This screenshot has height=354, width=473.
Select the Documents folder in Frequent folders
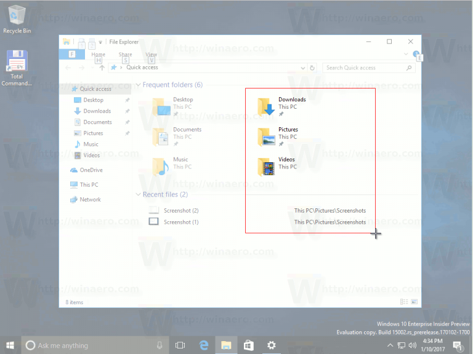point(177,136)
